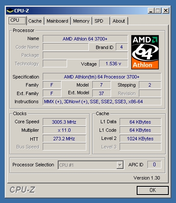The width and height of the screenshot is (176, 203).
Task: Click the CPU-Z window title text
Action: [x=22, y=11]
